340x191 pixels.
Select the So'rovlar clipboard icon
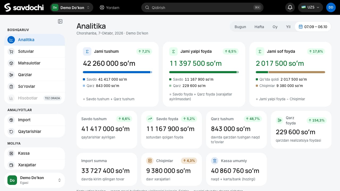11,86
